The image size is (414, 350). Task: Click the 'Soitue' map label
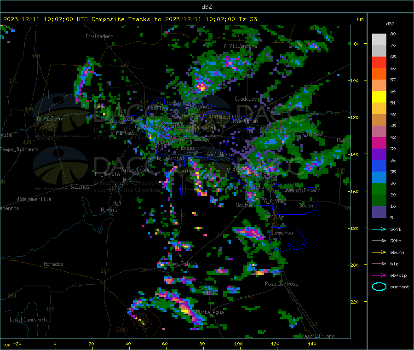tap(244, 205)
